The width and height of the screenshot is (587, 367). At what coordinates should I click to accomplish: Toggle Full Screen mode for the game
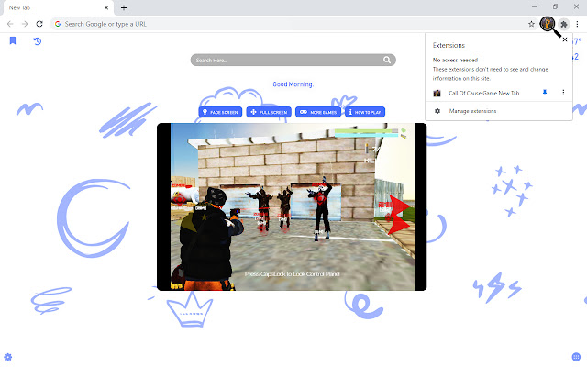pyautogui.click(x=269, y=112)
